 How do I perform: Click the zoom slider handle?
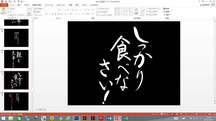click(196, 114)
